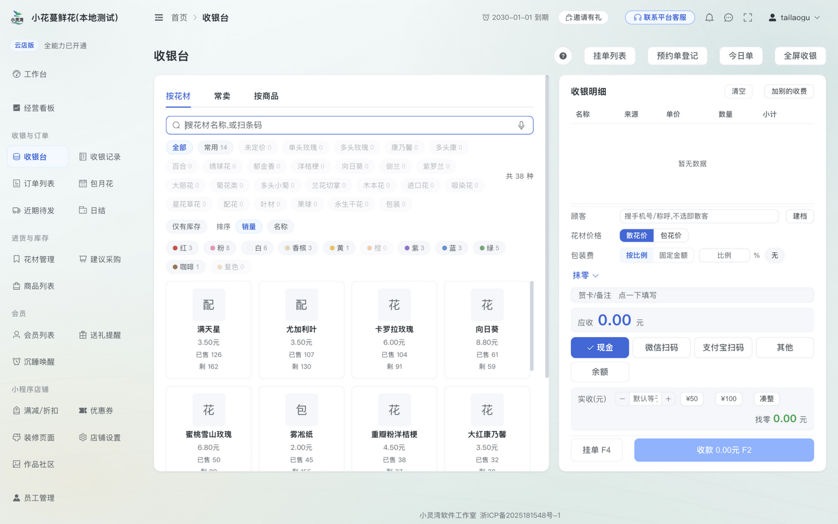The image size is (838, 524).
Task: Toggle fullscreen icon in header
Action: click(748, 17)
